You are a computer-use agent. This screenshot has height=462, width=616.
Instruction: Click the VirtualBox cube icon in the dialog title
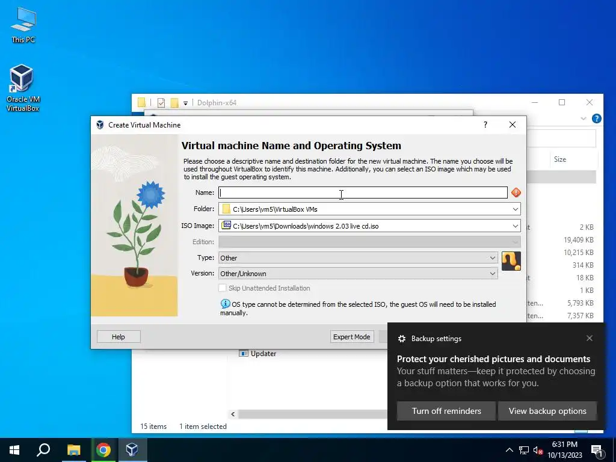pos(100,125)
